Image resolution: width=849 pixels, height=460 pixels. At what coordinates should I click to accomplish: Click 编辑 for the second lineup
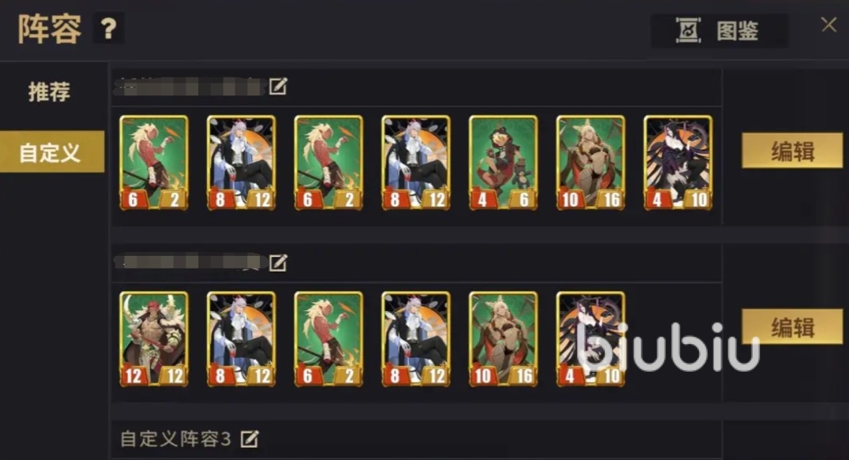pos(783,327)
